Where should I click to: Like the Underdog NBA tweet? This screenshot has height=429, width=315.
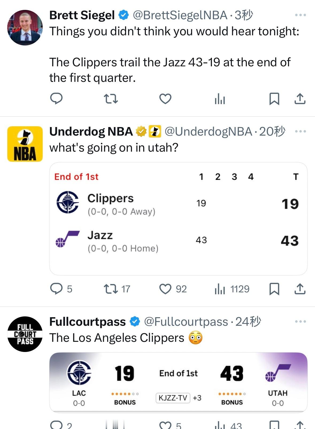tap(165, 289)
